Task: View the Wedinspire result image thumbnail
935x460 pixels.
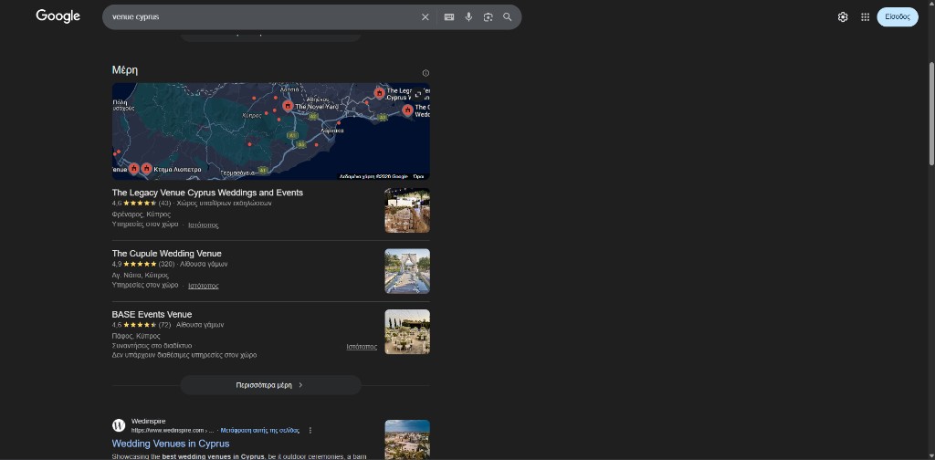Action: click(407, 440)
